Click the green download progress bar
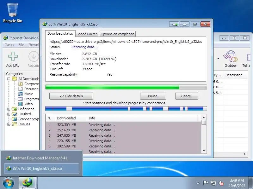Screen dimensions: 253x189 click(126, 87)
